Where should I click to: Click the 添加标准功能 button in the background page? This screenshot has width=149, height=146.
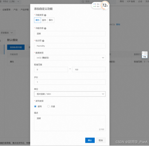16,47
